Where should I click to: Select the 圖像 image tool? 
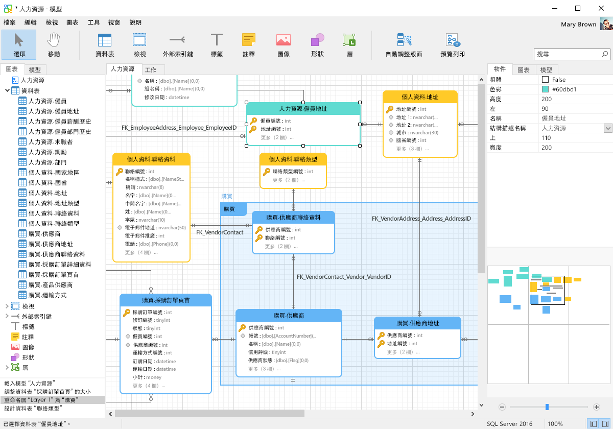point(284,44)
